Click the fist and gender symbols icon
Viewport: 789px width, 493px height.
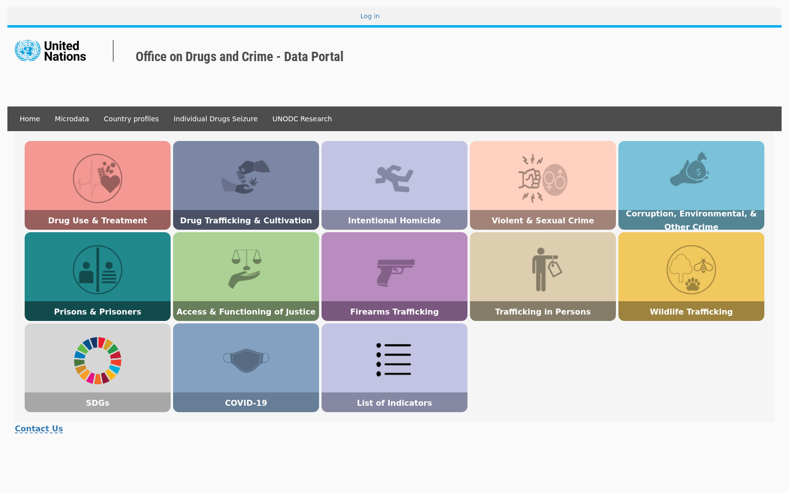pos(542,178)
